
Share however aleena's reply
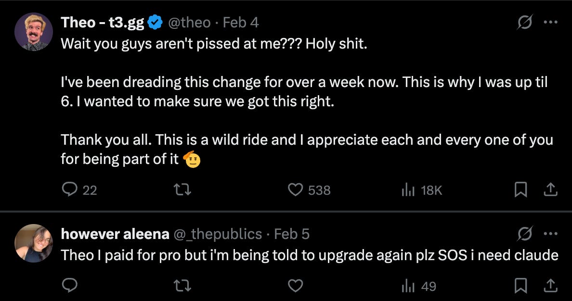tap(549, 286)
